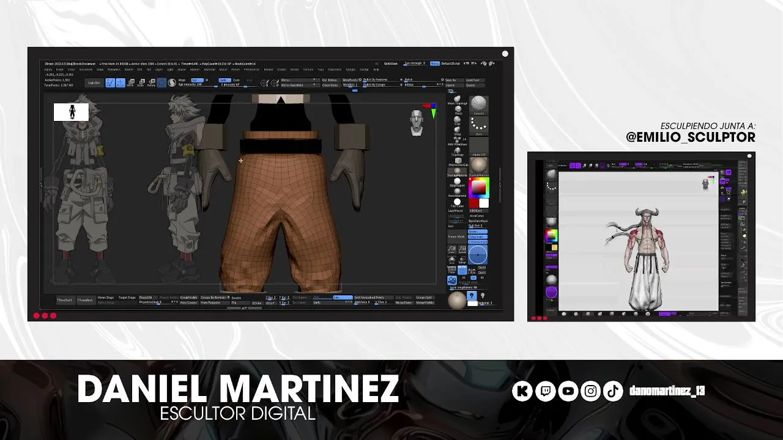Select the red main color swatch
The image size is (783, 440).
click(x=473, y=203)
